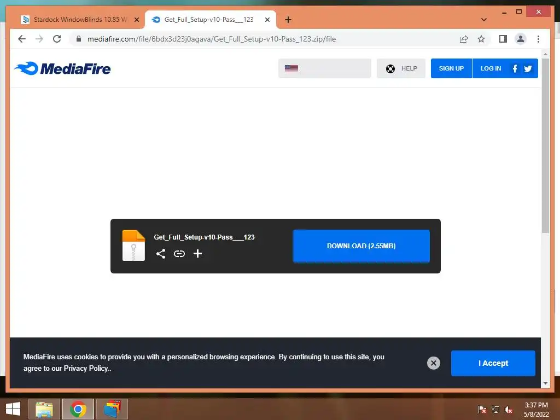This screenshot has width=560, height=420.
Task: Copy the file link with link icon
Action: [179, 254]
